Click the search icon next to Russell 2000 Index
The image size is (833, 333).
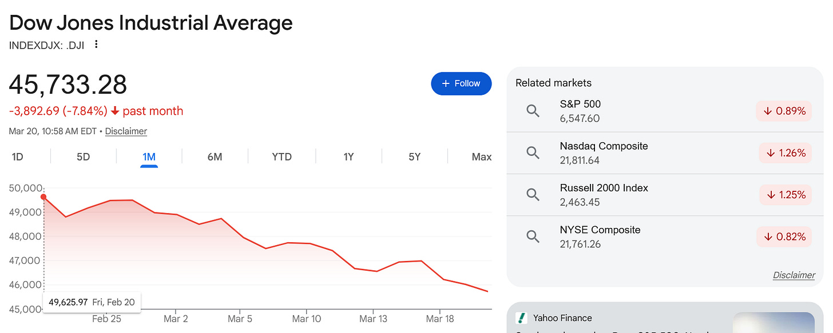coord(533,195)
